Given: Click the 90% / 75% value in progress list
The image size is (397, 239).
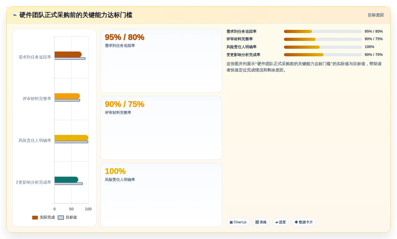Looking at the screenshot, I should 374,39.
